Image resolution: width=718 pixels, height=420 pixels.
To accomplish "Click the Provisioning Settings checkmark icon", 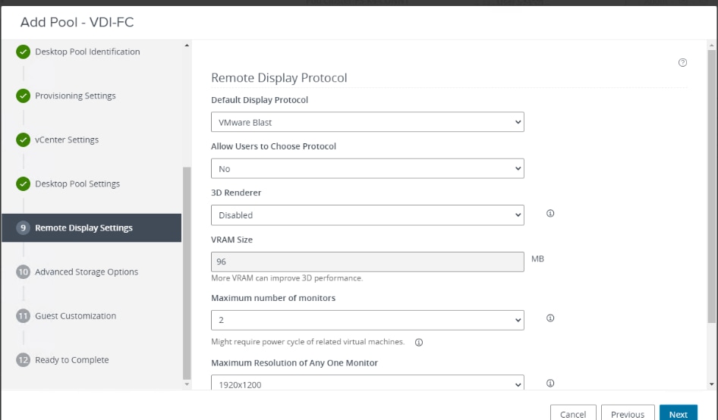I will (x=23, y=96).
